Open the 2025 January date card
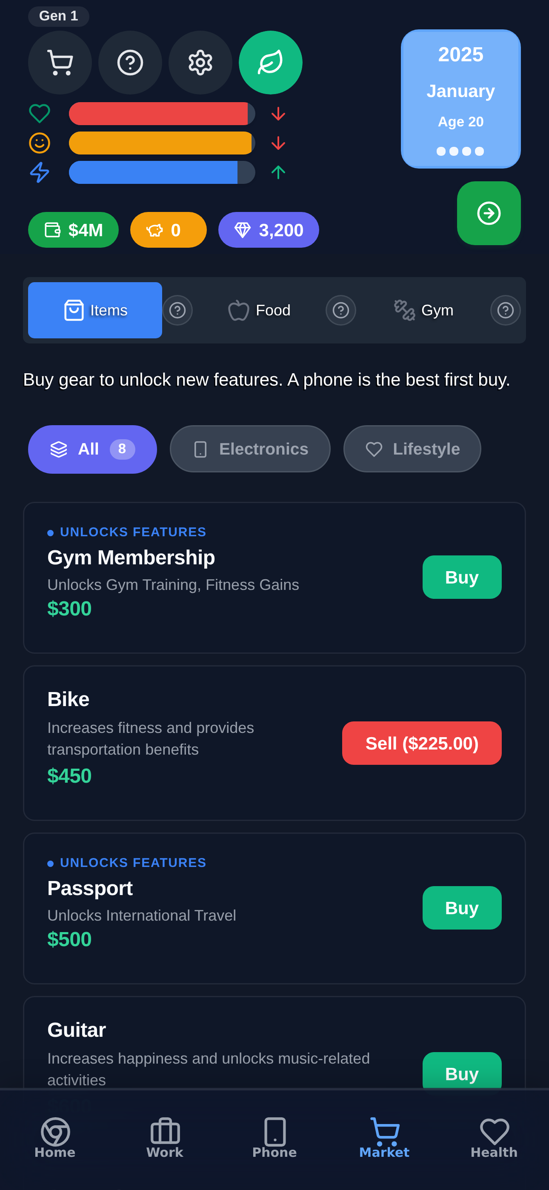Screen dimensions: 549x1190 click(x=461, y=99)
